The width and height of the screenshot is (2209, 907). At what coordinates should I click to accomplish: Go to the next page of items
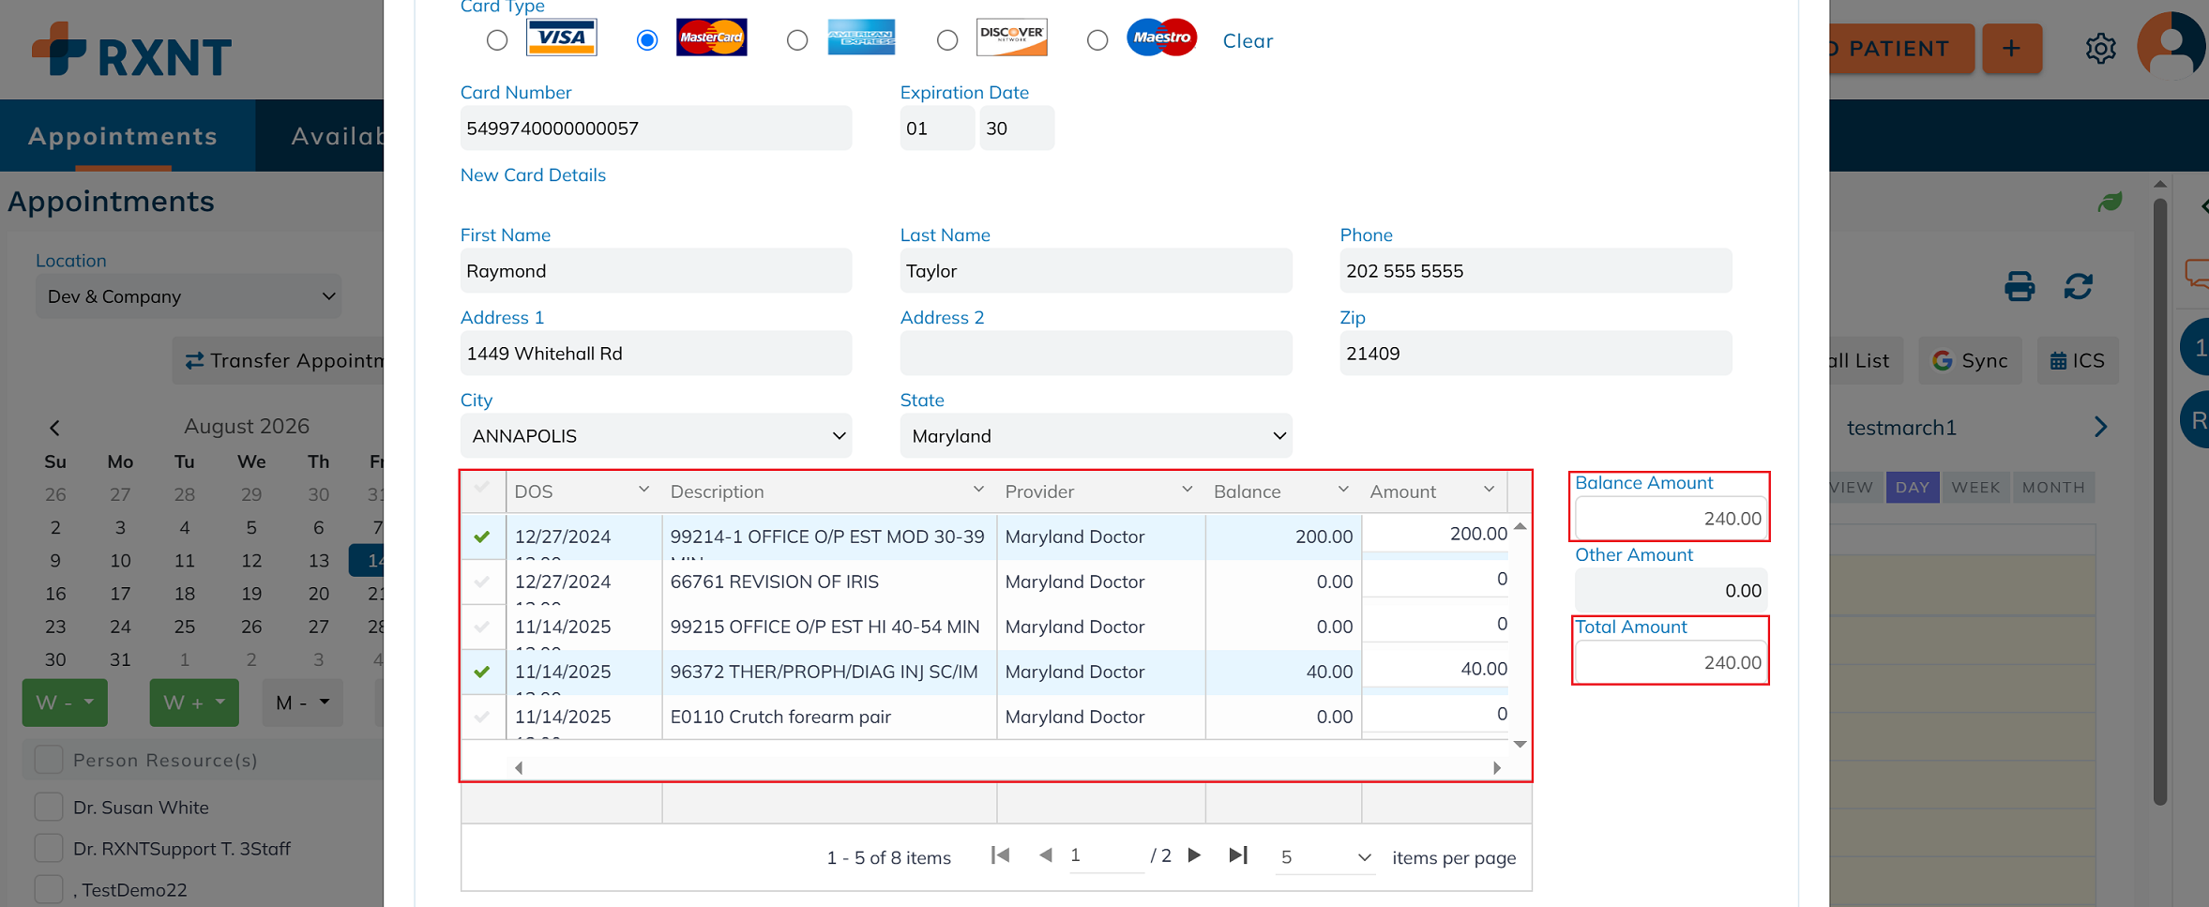1194,855
